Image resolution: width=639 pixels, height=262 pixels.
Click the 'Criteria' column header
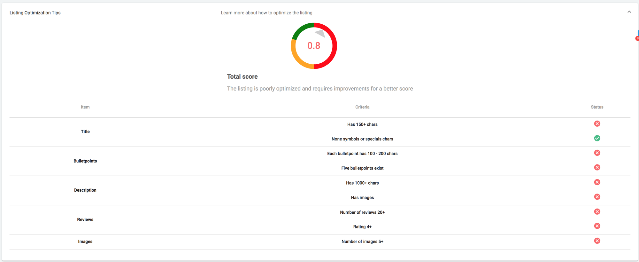click(362, 107)
